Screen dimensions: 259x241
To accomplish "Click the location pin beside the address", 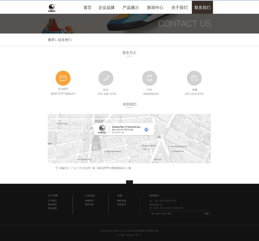I will tap(57, 168).
